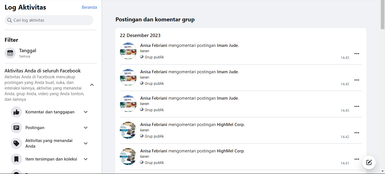
Task: Open three-dot options for first 14.45 comment
Action: (x=357, y=54)
